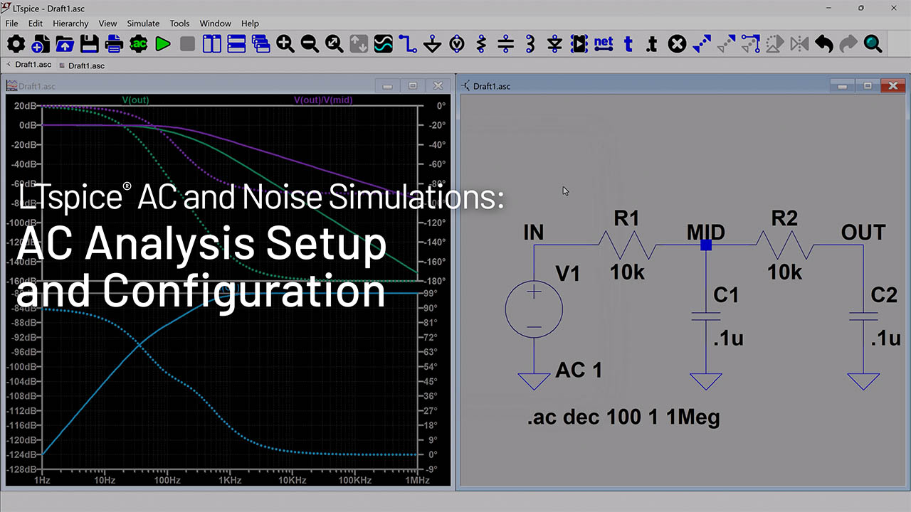The height and width of the screenshot is (512, 911).
Task: Click the blue MID junction node
Action: 706,245
